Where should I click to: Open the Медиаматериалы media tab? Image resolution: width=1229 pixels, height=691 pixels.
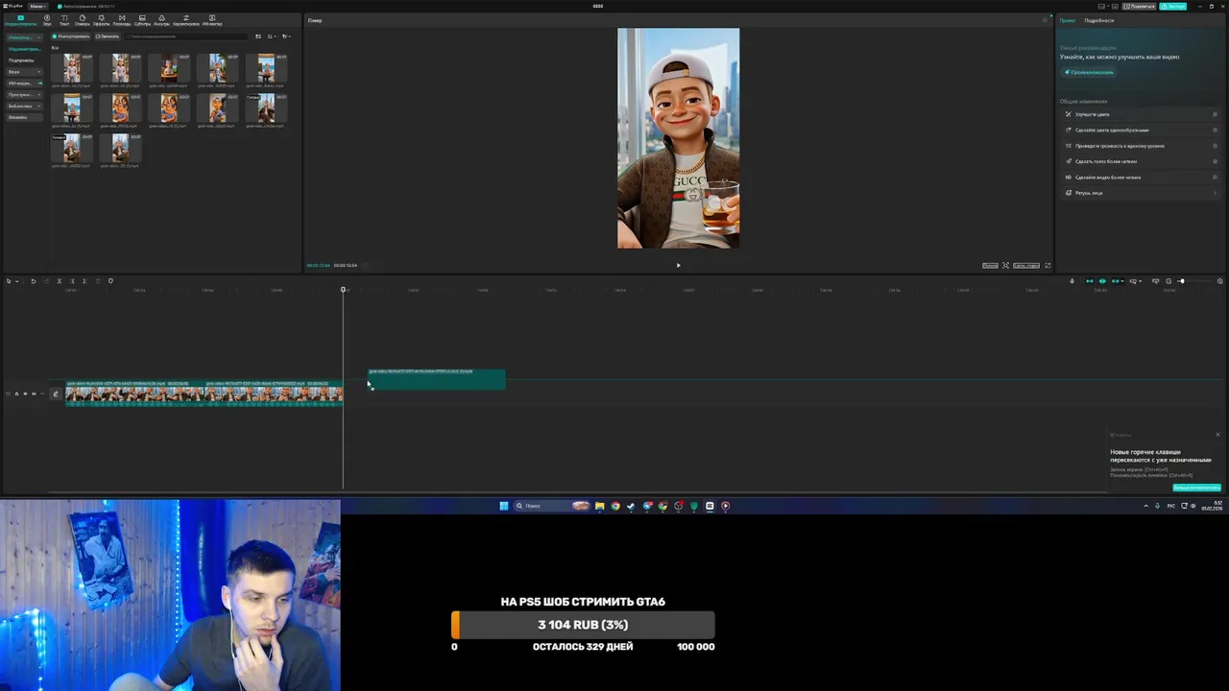tap(20, 20)
